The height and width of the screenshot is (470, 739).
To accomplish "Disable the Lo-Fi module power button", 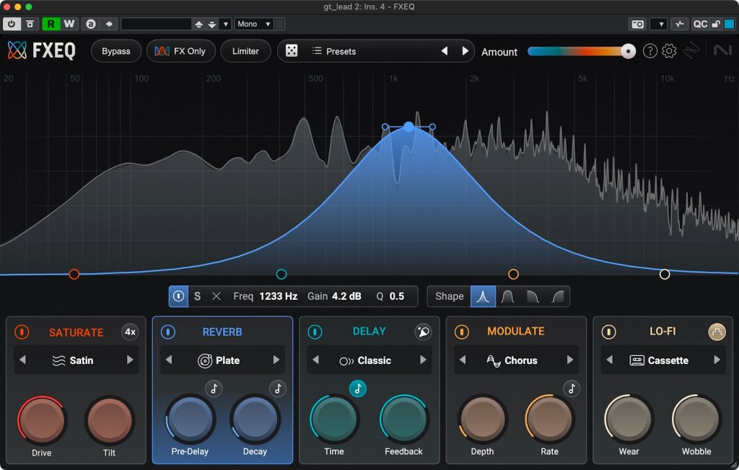I will [x=608, y=332].
